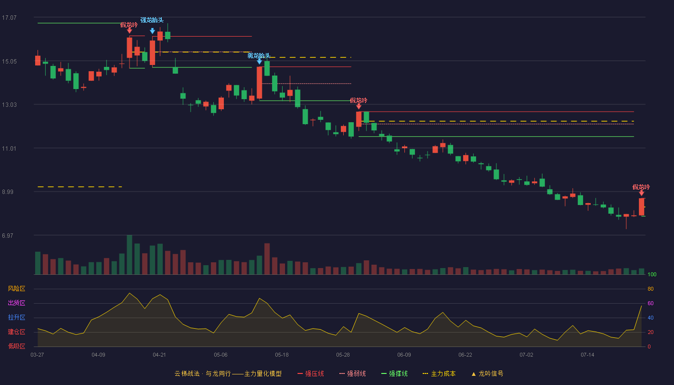Click the 出货区 zone label
The height and width of the screenshot is (385, 674).
tap(16, 303)
